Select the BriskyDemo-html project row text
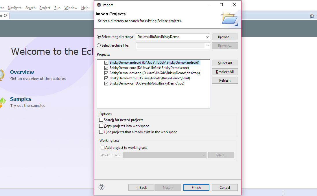Image resolution: width=317 pixels, height=196 pixels. [x=150, y=78]
